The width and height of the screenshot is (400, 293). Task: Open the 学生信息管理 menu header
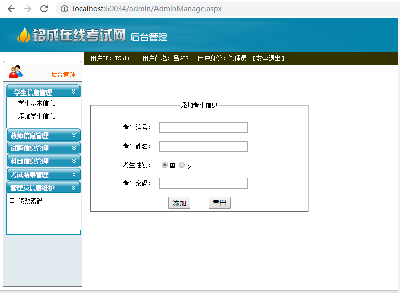coord(43,92)
